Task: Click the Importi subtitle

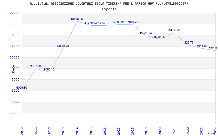Action: pos(109,9)
